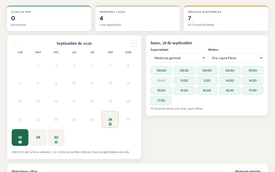Click disabled day 21 in calendar
Viewport: 275px width, 172px height.
tap(20, 119)
